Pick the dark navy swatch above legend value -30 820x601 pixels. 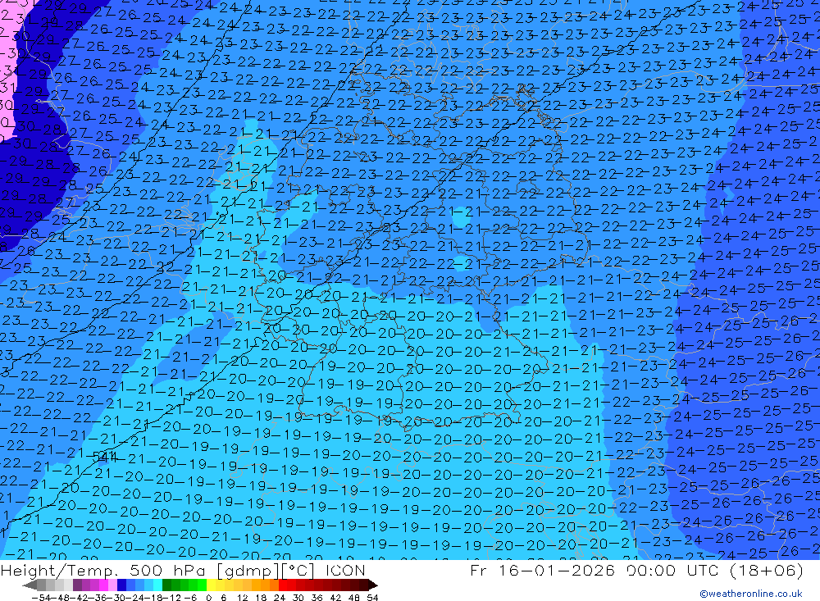[121, 585]
